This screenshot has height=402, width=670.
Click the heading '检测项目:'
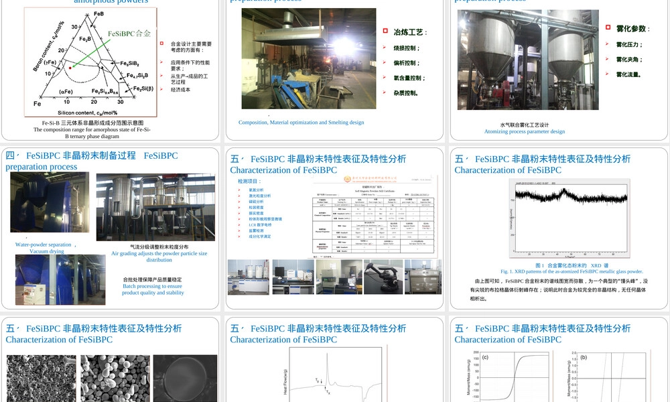(x=249, y=181)
